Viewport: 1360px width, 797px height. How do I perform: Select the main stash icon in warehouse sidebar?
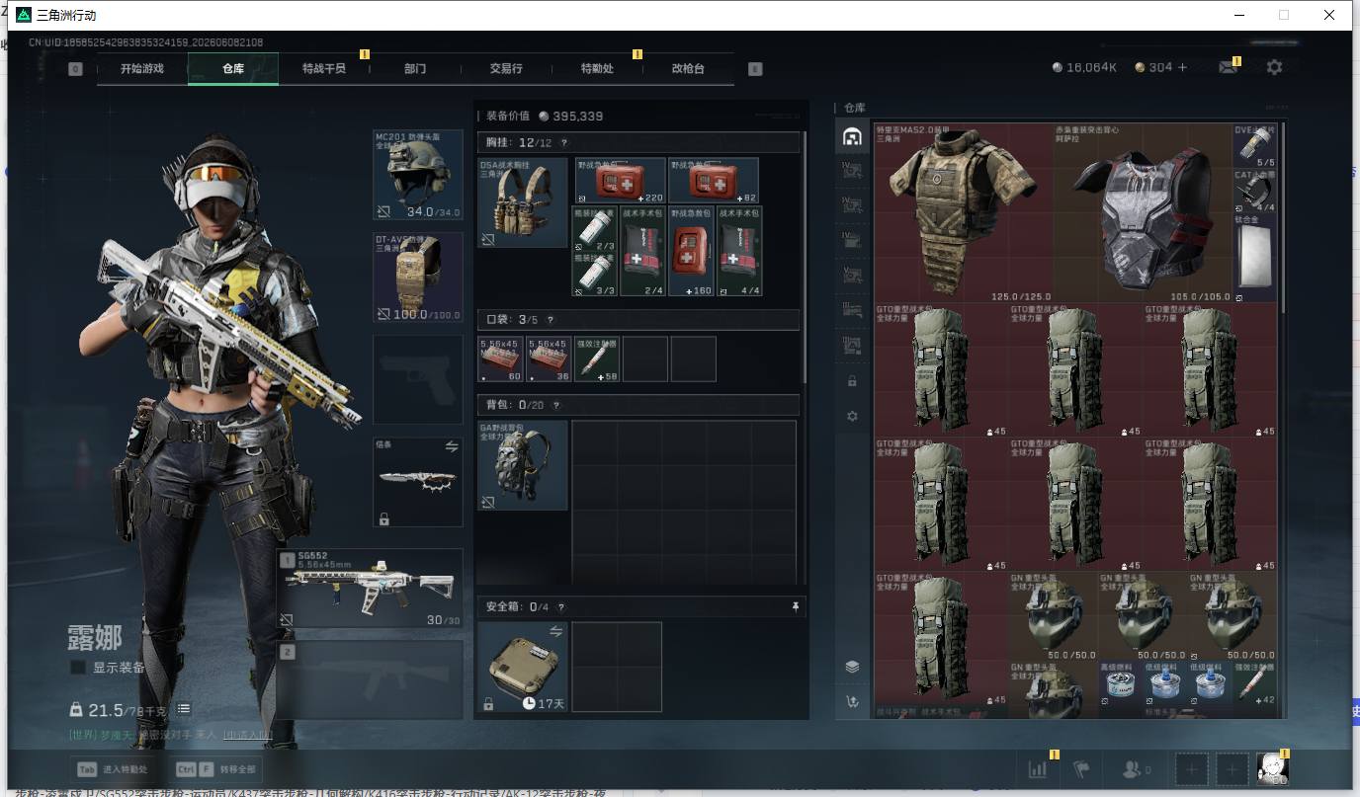pos(852,137)
